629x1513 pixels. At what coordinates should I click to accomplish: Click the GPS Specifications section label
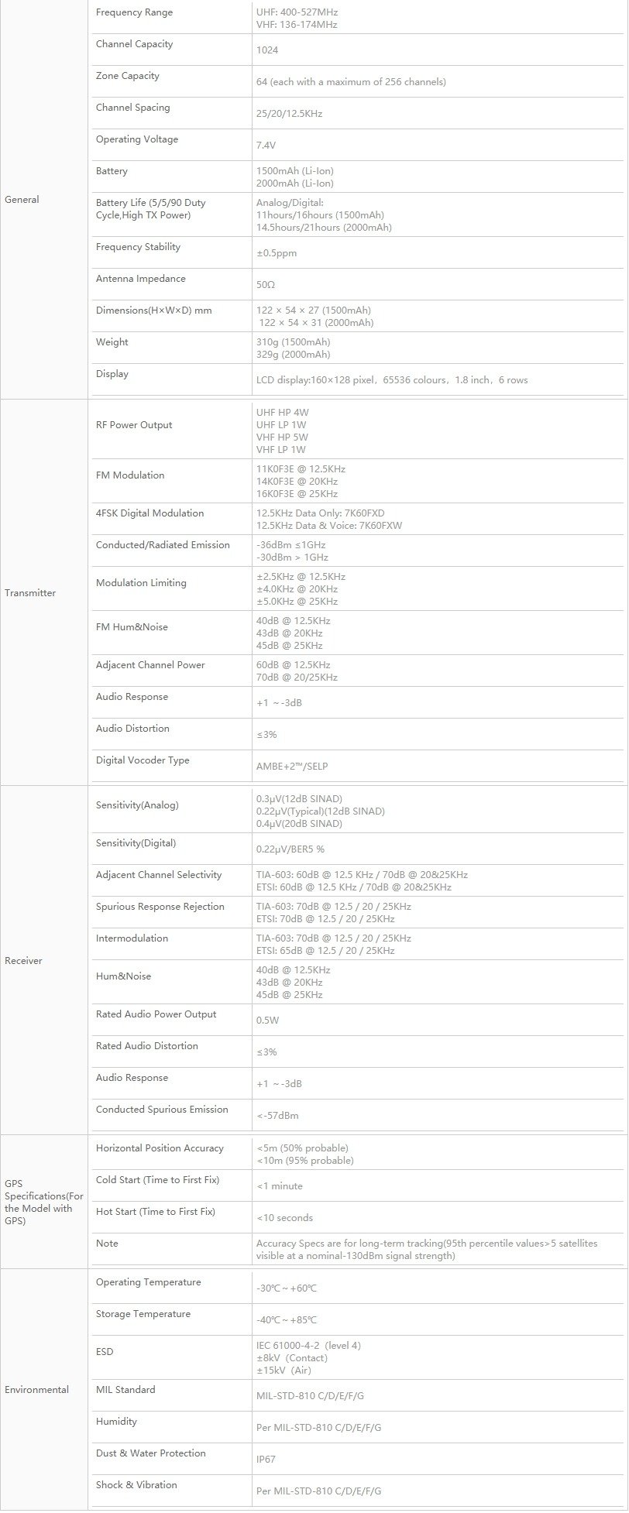click(44, 1203)
